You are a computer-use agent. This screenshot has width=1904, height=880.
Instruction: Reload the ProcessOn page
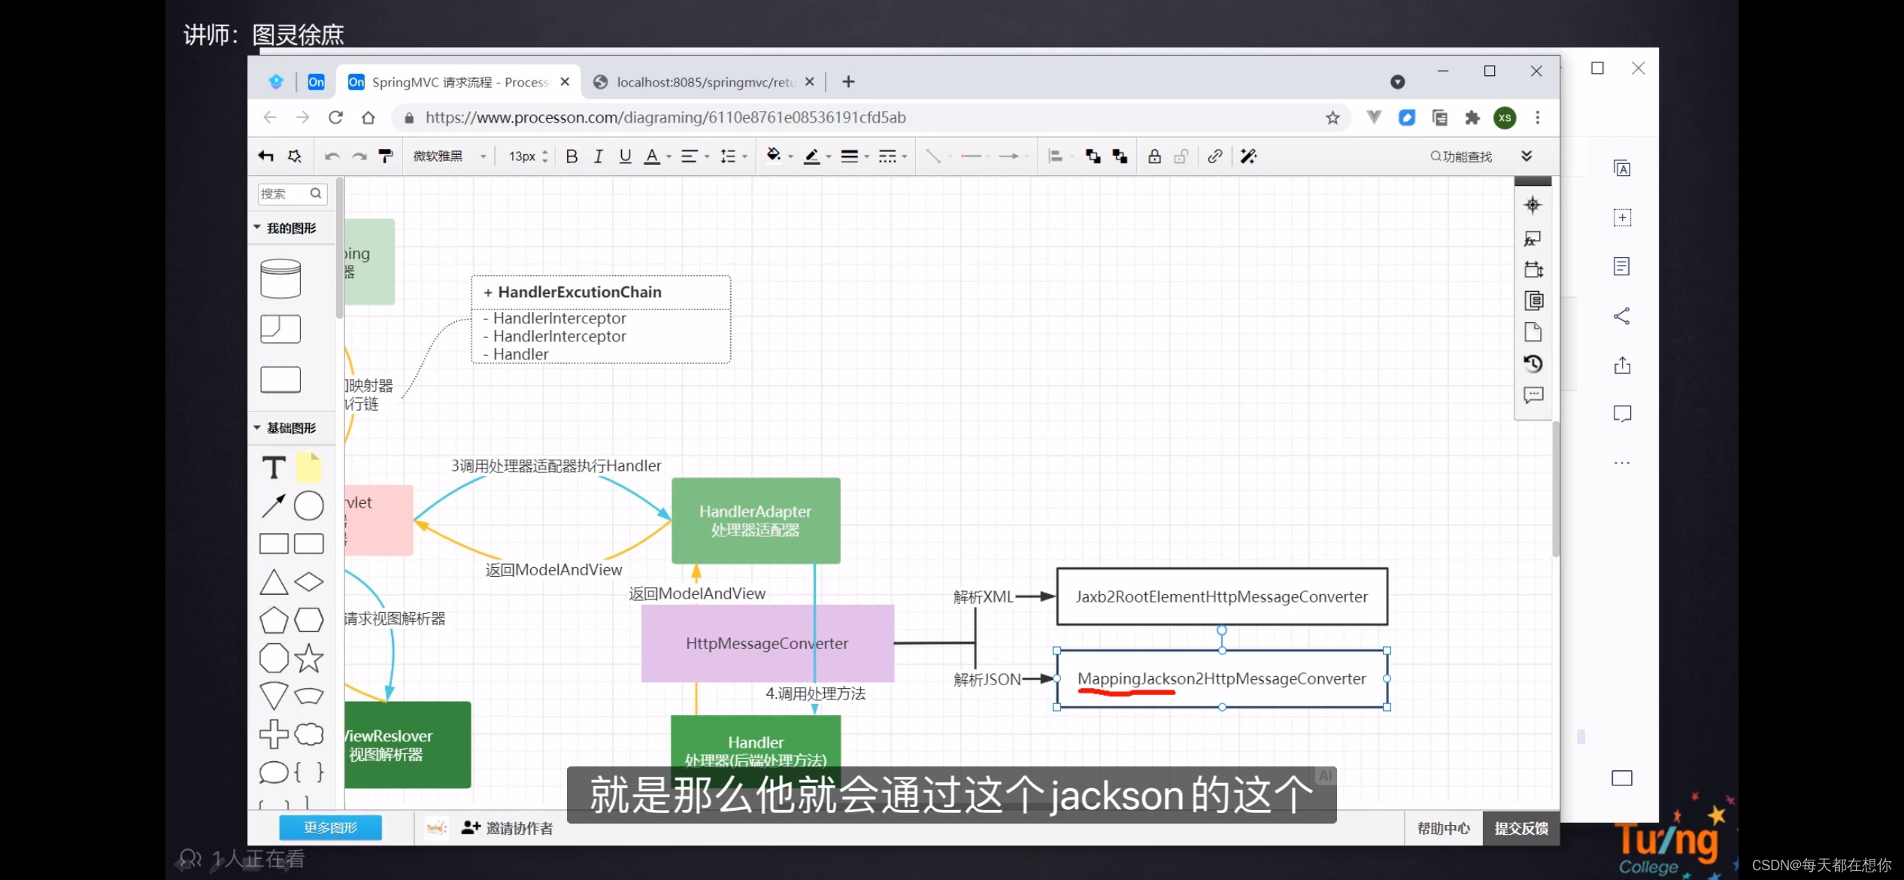click(x=335, y=117)
